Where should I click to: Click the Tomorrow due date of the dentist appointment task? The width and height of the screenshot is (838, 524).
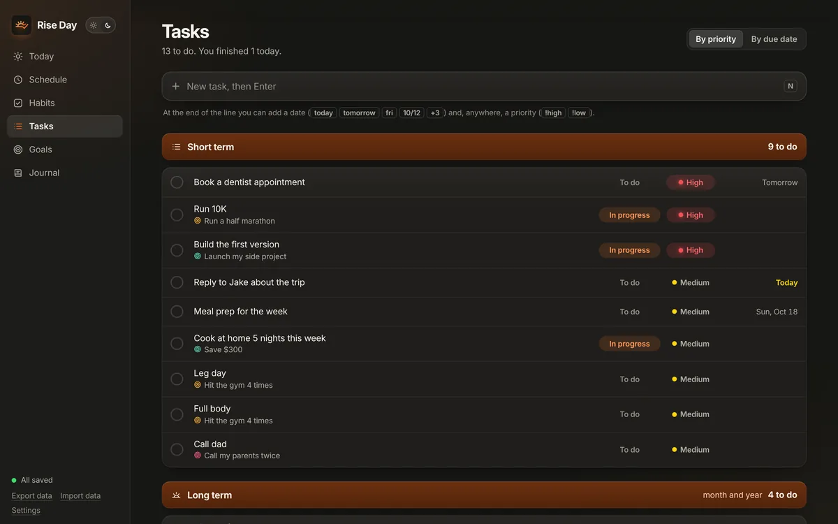[779, 182]
